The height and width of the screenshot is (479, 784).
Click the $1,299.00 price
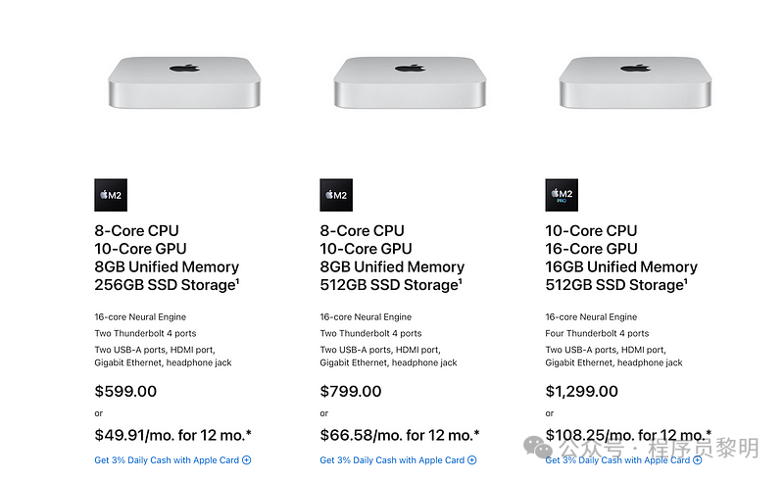581,391
